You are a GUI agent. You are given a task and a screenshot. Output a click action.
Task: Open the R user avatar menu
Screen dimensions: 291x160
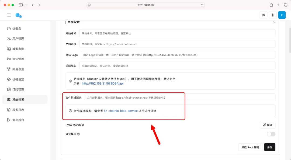282,15
